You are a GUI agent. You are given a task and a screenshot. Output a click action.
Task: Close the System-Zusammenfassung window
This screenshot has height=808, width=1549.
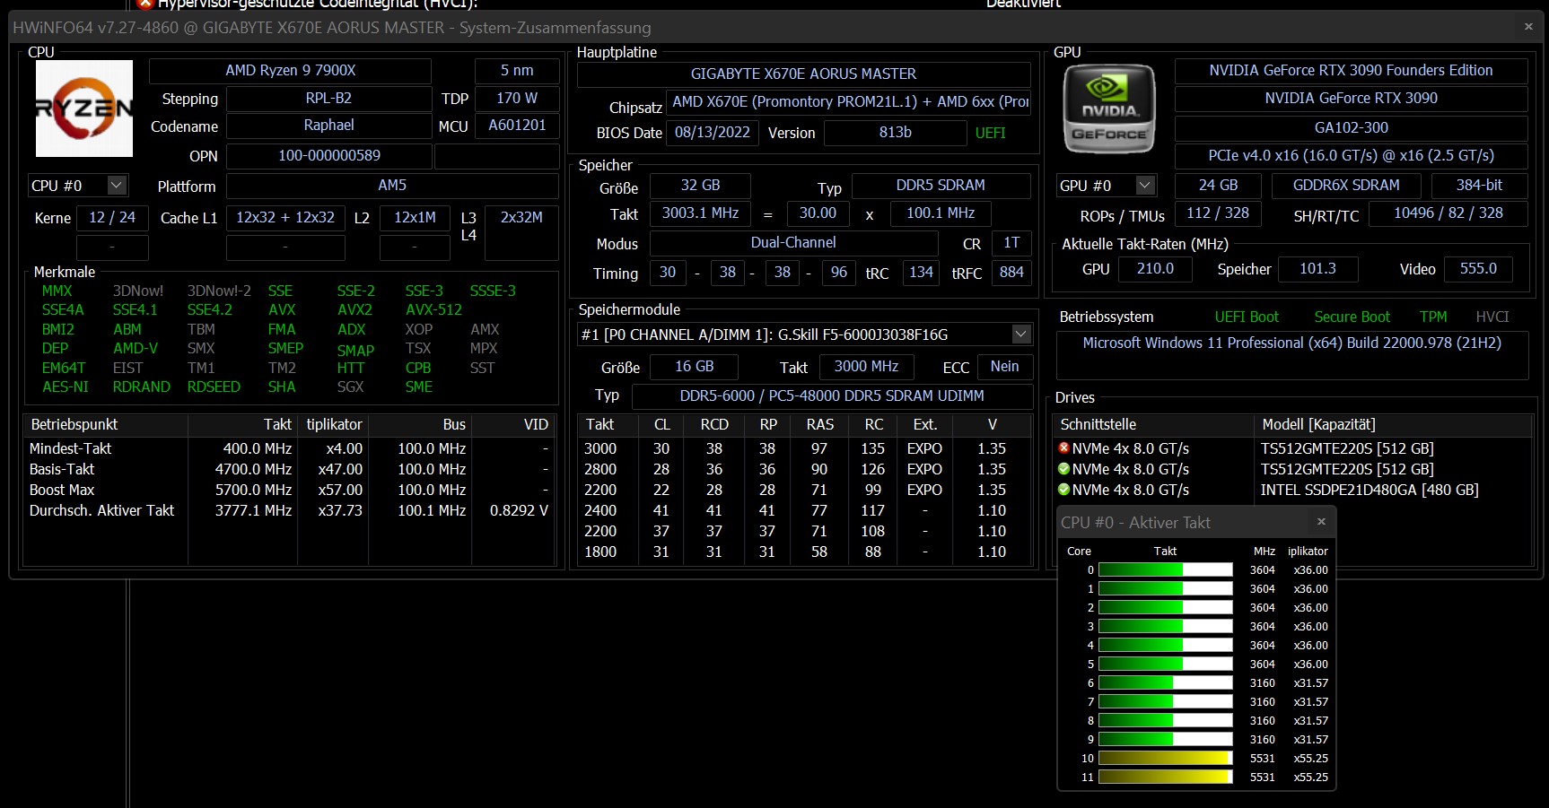tap(1528, 27)
